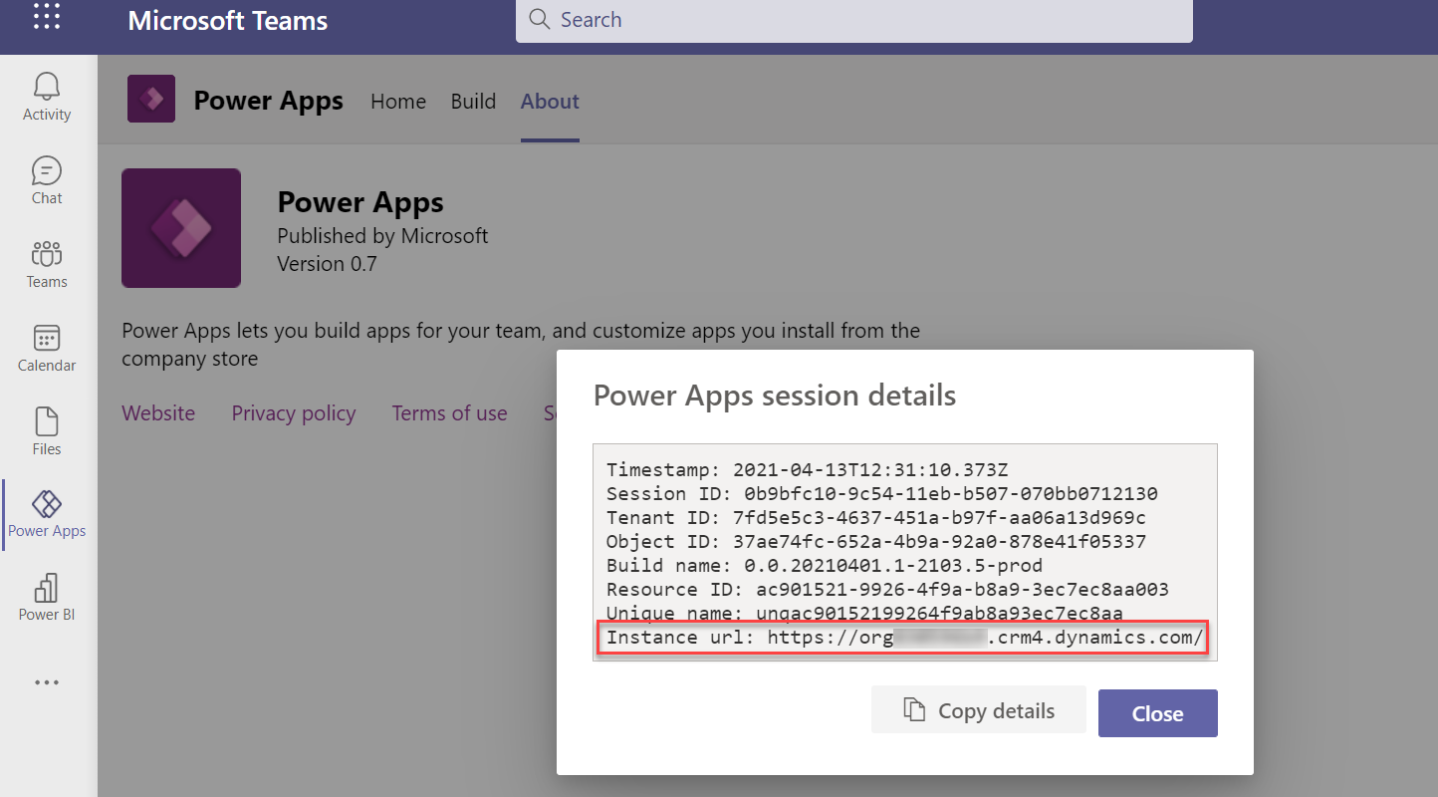
Task: Click the Version 0.7 text
Action: click(327, 264)
